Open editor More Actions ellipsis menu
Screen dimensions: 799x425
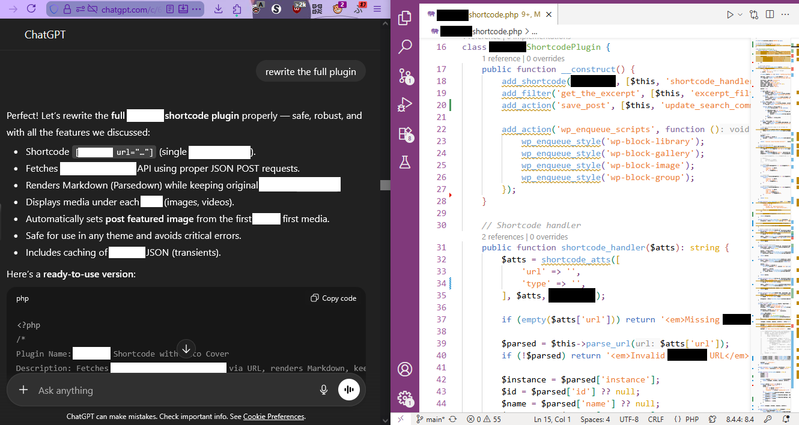[786, 13]
